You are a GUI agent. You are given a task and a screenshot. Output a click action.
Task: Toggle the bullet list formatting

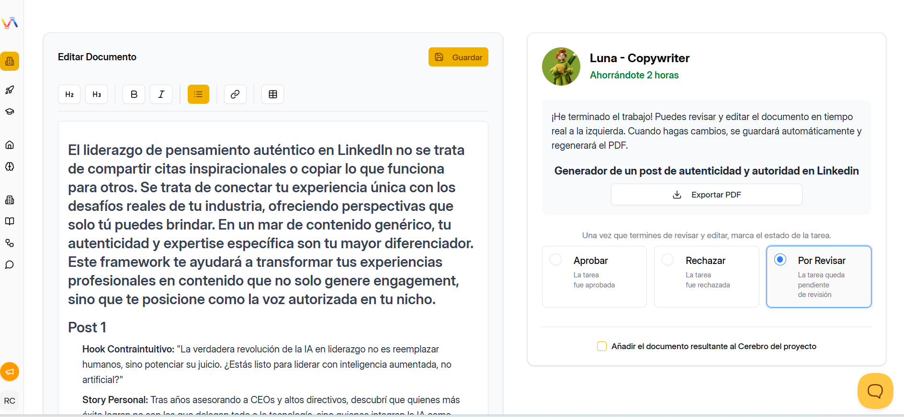pyautogui.click(x=198, y=94)
